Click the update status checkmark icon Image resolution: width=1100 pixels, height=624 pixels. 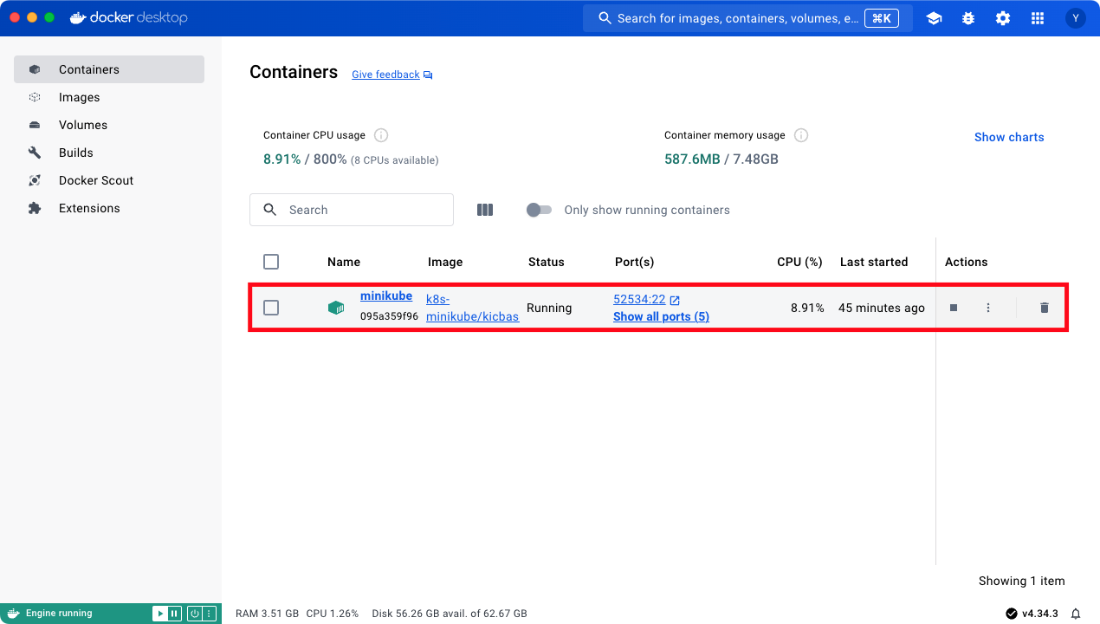[x=1011, y=614]
